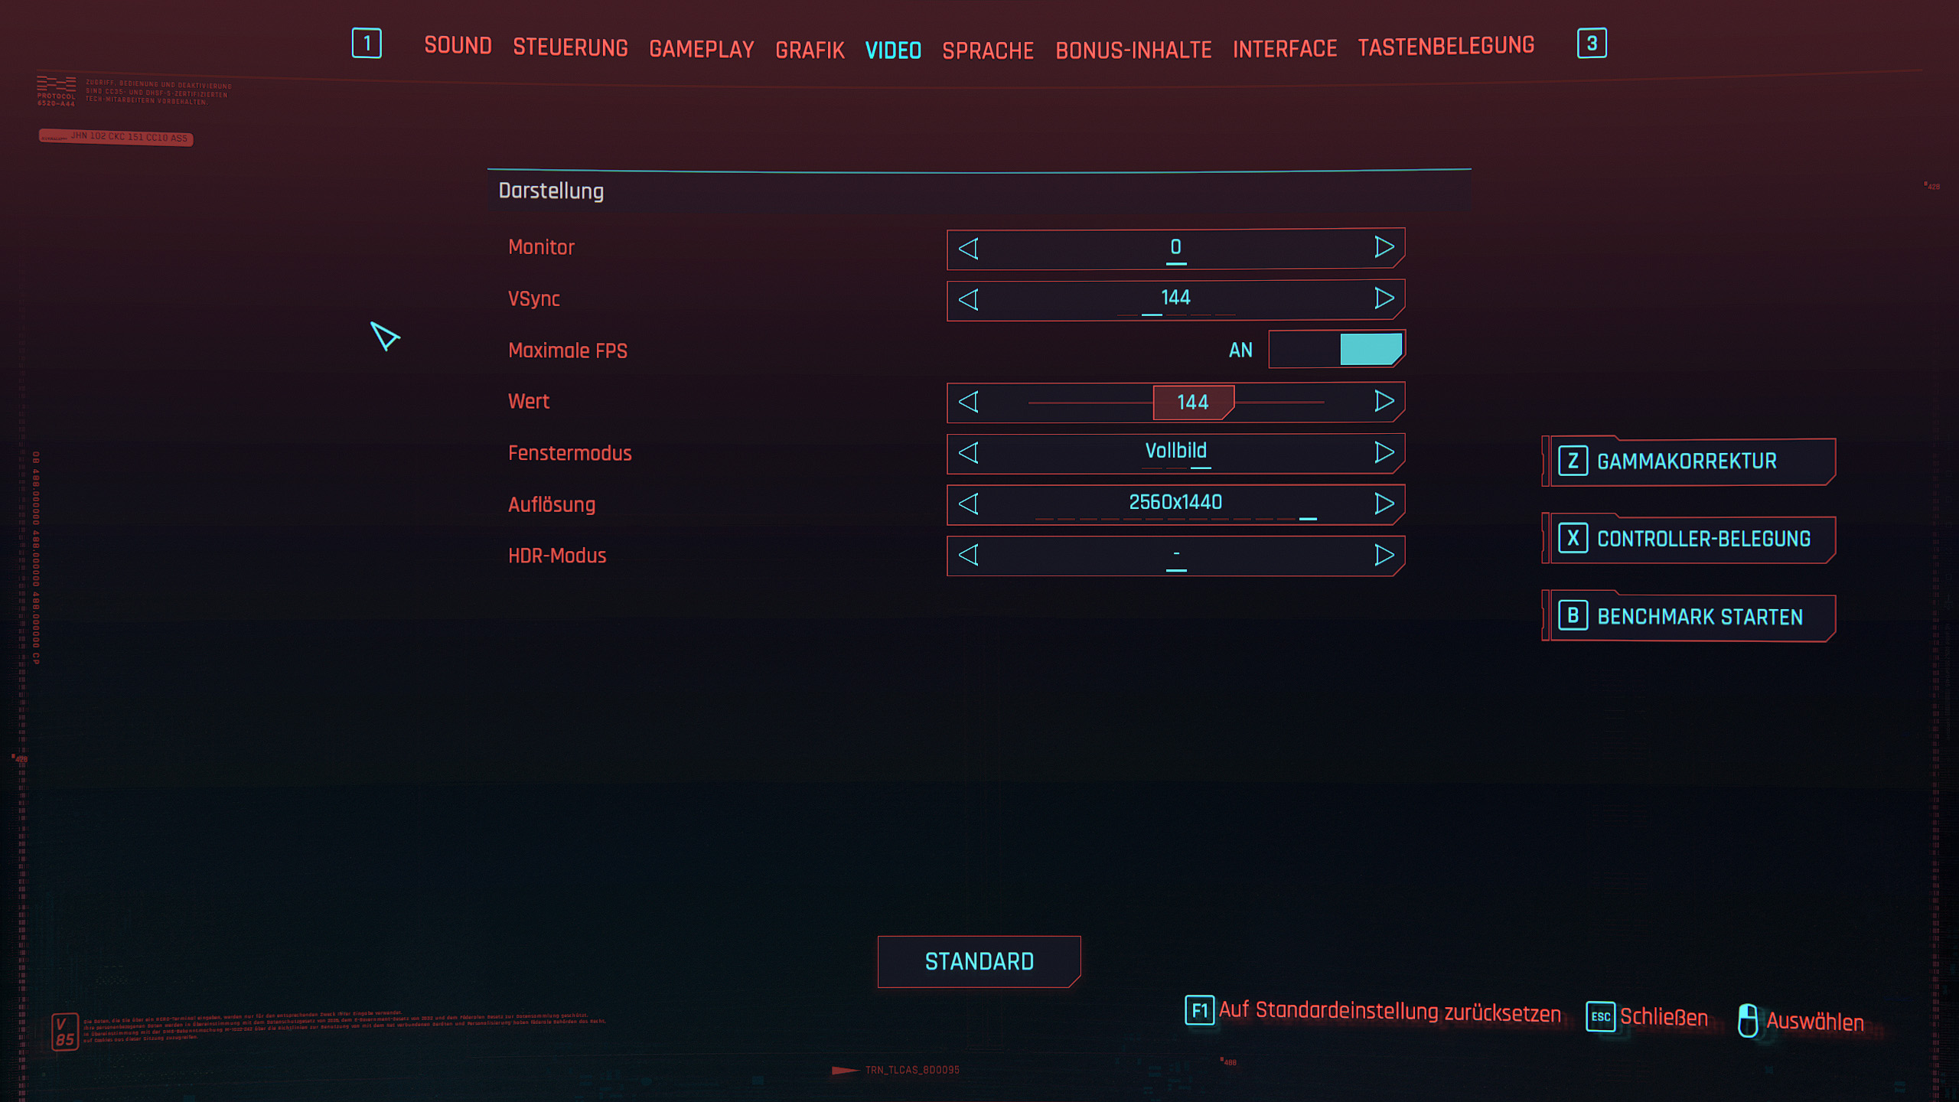Click the Monitor right arrow

(1384, 247)
